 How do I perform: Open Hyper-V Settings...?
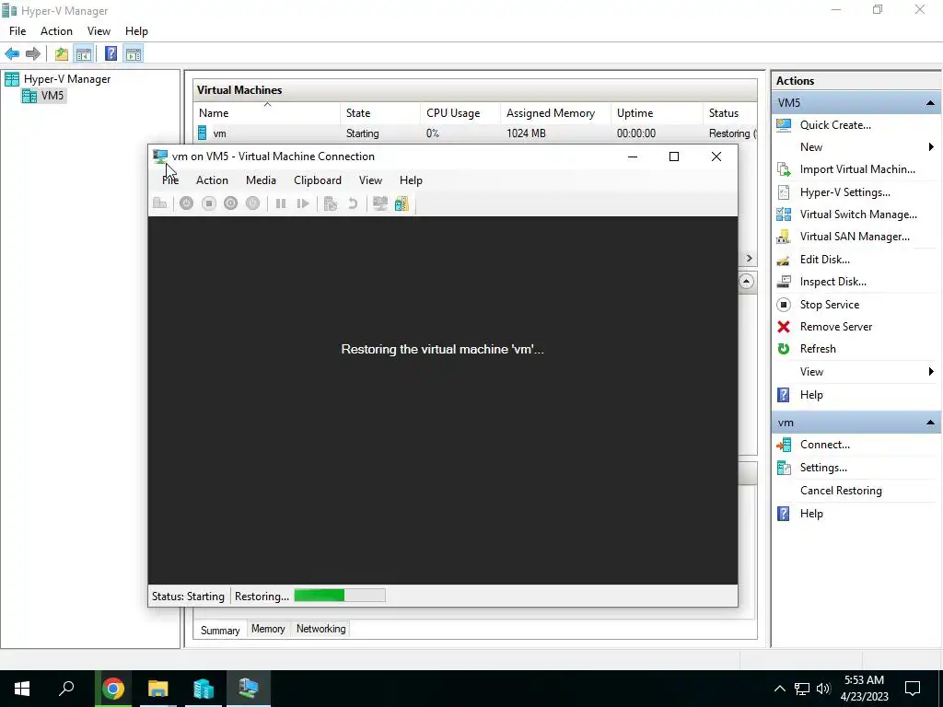(x=845, y=192)
